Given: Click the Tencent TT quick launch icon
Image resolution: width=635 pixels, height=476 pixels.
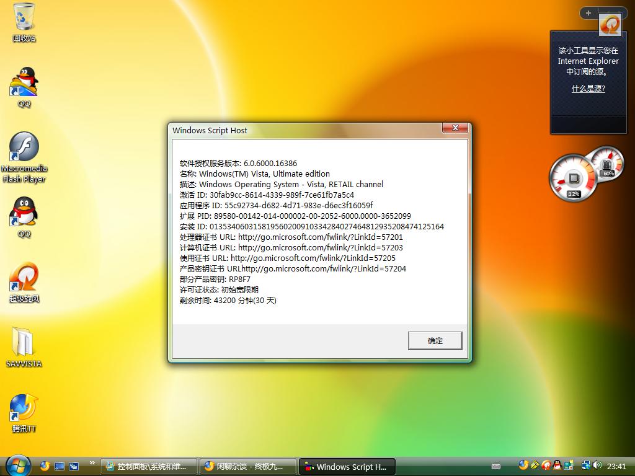Looking at the screenshot, I should click(x=45, y=466).
